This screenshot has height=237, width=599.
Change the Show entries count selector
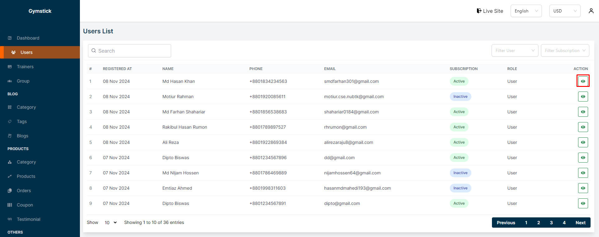tap(110, 223)
